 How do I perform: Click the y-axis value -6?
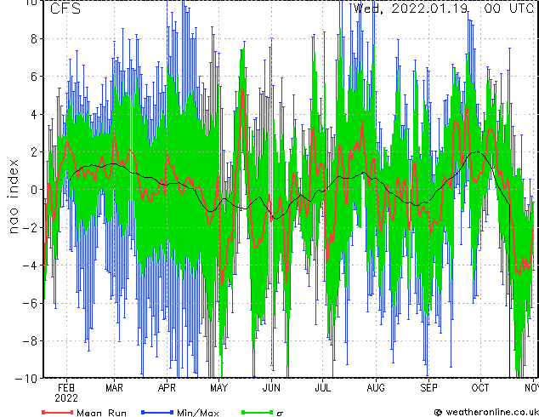coord(30,303)
